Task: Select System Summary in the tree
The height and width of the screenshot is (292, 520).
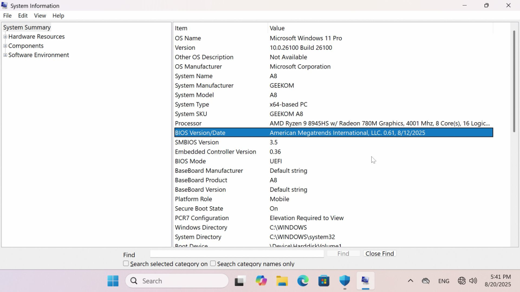Action: [x=27, y=27]
